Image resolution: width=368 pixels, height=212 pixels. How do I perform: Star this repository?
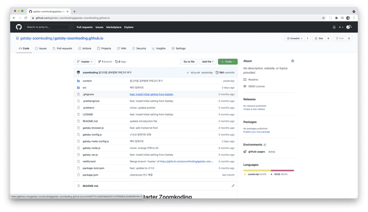pyautogui.click(x=319, y=38)
